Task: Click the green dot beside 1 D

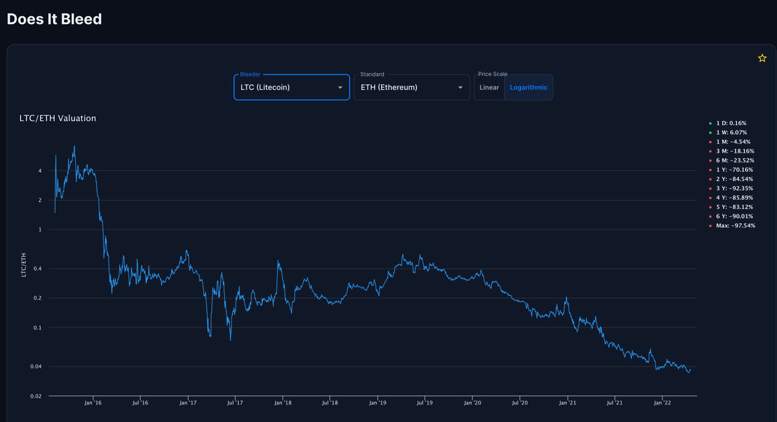Action: 710,123
